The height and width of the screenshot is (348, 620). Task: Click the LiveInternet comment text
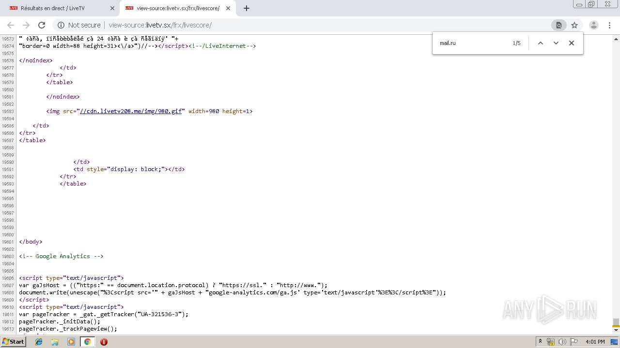[222, 46]
